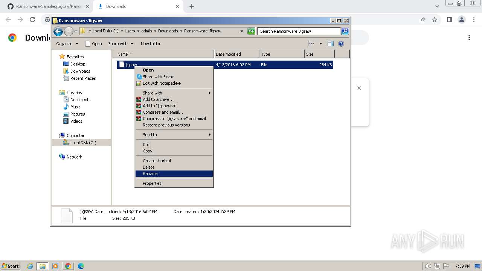This screenshot has width=482, height=271.
Task: Open Chrome three-dot menu on Downloads page
Action: point(469,38)
